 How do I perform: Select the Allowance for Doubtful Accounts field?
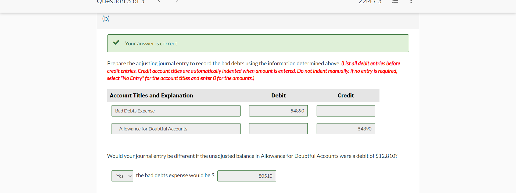point(176,129)
